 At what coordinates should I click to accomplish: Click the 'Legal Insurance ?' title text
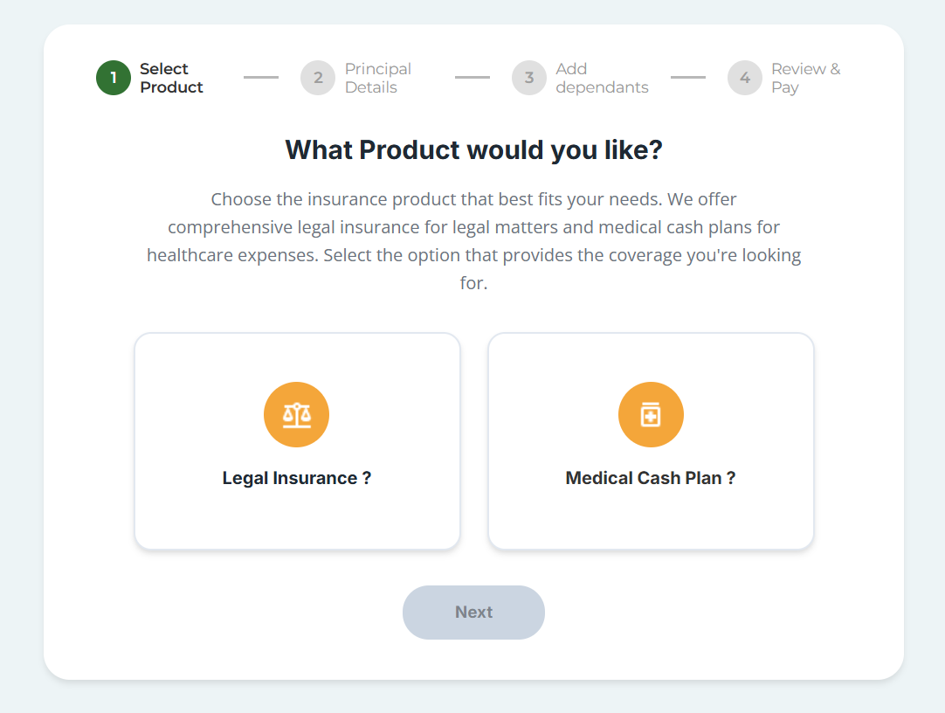tap(297, 478)
